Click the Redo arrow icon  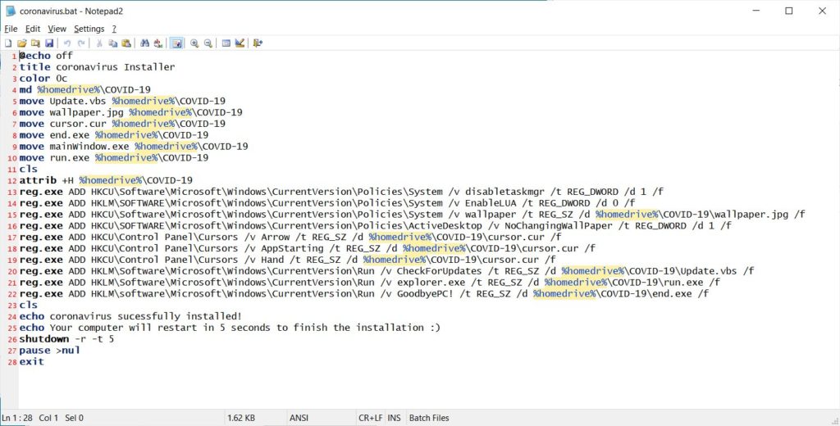pos(81,43)
